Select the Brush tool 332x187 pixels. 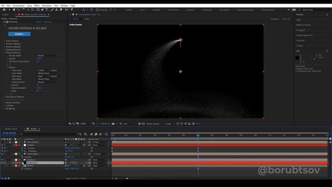pos(52,10)
